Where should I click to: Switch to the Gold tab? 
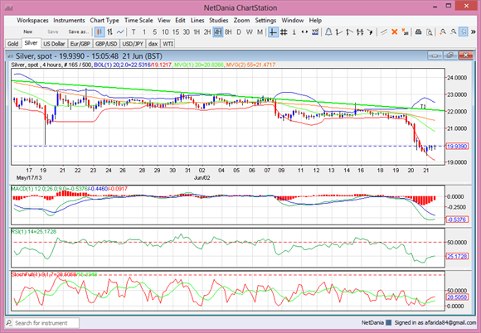coord(13,44)
